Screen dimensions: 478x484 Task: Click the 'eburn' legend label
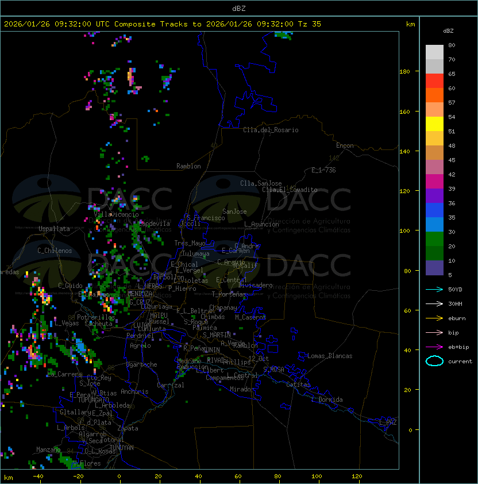457,318
